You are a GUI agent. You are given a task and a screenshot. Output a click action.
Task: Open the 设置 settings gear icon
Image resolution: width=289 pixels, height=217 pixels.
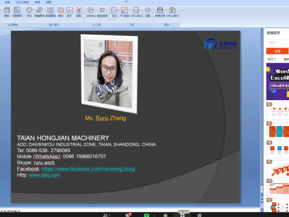(x=147, y=12)
